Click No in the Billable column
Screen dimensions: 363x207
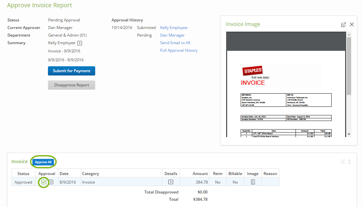tap(235, 182)
